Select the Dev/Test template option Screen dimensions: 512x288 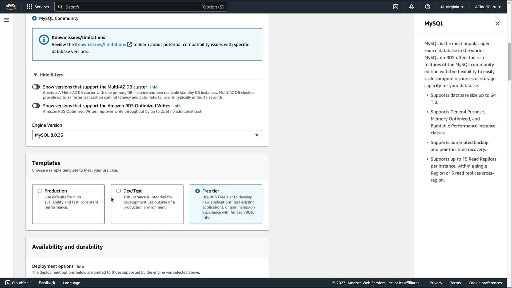pyautogui.click(x=119, y=191)
